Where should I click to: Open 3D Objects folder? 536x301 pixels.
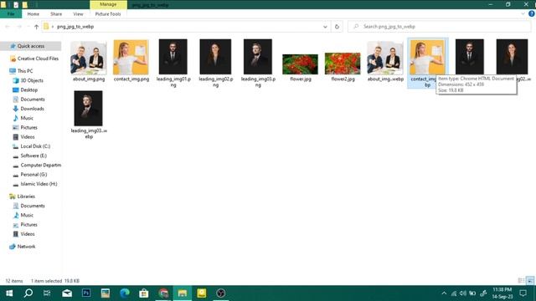coord(32,80)
